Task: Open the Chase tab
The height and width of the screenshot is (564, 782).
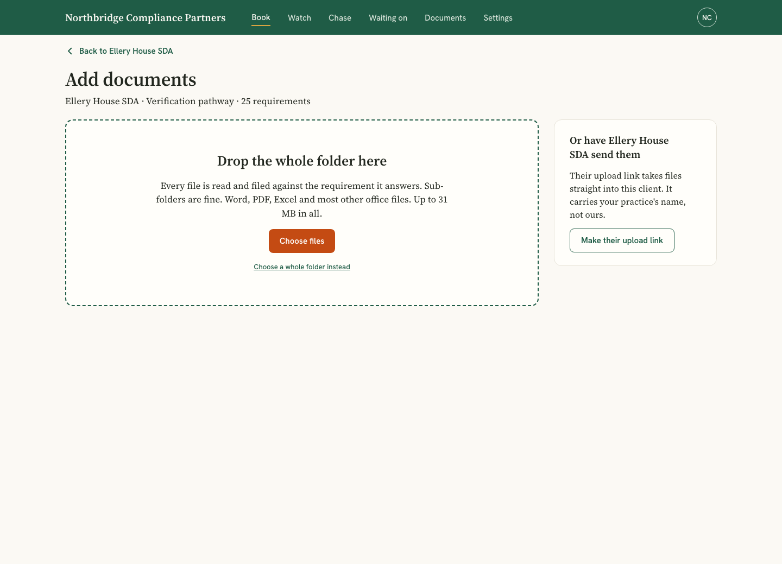Action: (x=340, y=18)
